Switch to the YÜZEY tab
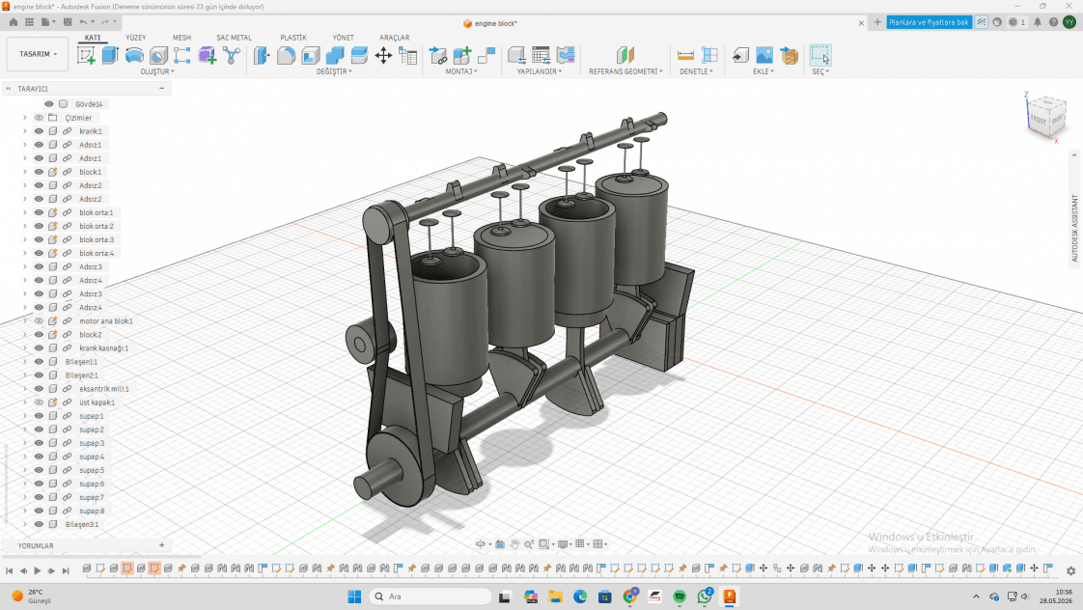This screenshot has width=1083, height=610. 135,38
